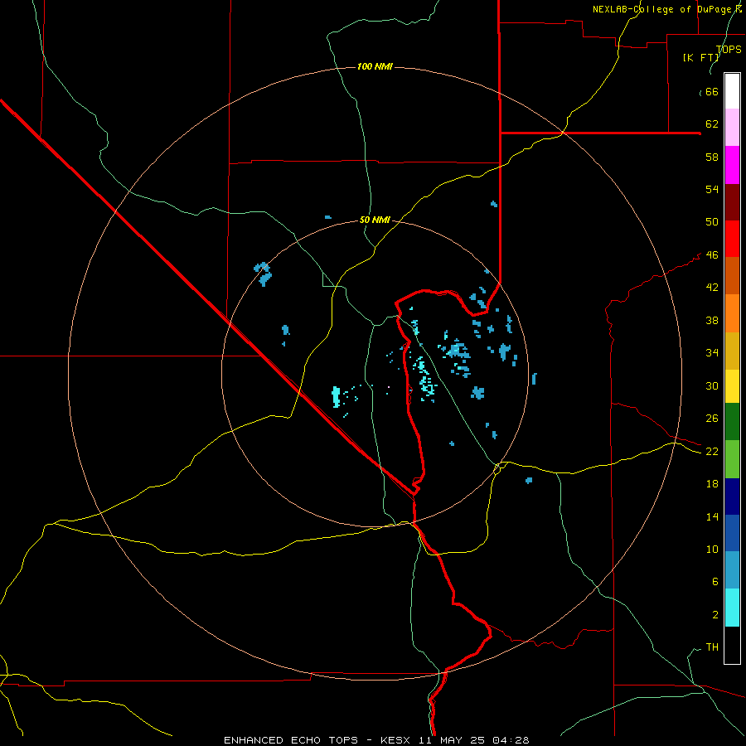Click the 38 value on the legend scale
The height and width of the screenshot is (746, 746).
pos(712,320)
